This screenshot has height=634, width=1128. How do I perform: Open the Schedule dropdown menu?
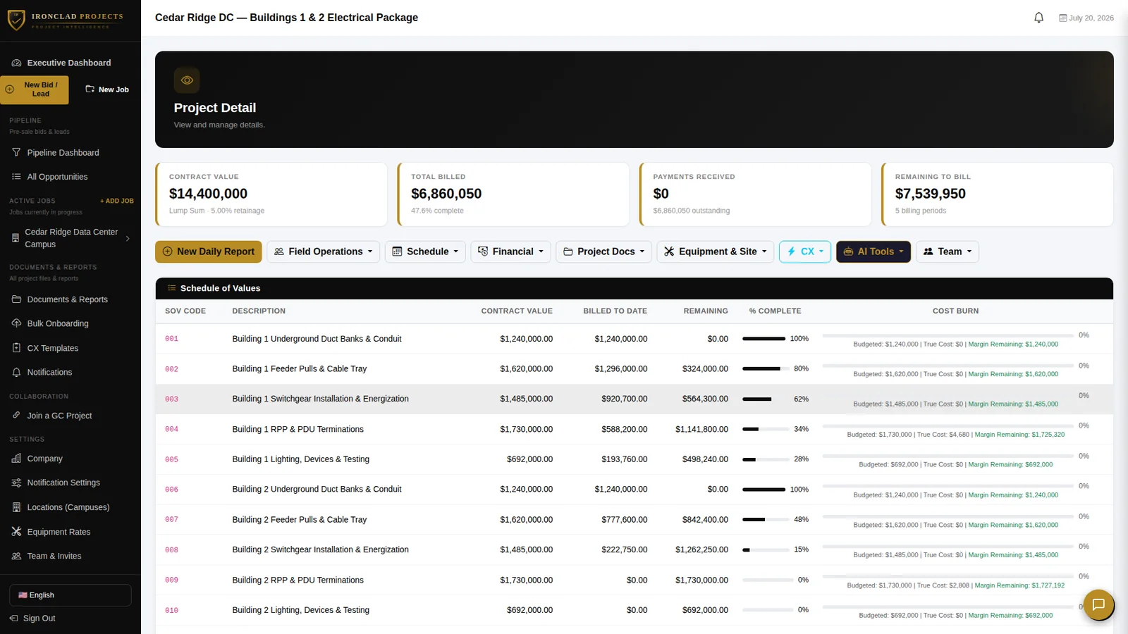pyautogui.click(x=425, y=251)
